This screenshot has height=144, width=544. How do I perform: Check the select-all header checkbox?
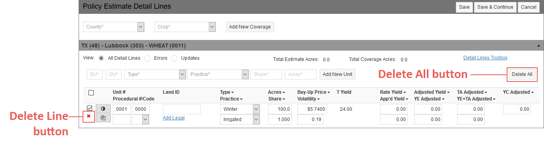pyautogui.click(x=91, y=93)
